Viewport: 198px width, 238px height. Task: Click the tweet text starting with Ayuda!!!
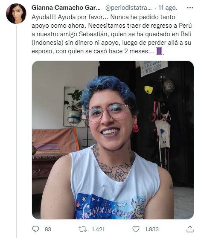(112, 34)
